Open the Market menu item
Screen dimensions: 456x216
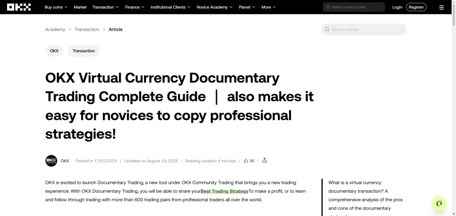80,7
